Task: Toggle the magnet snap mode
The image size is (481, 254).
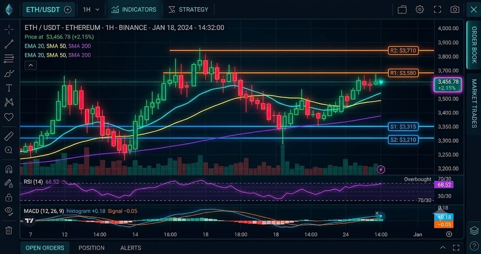Action: point(8,169)
